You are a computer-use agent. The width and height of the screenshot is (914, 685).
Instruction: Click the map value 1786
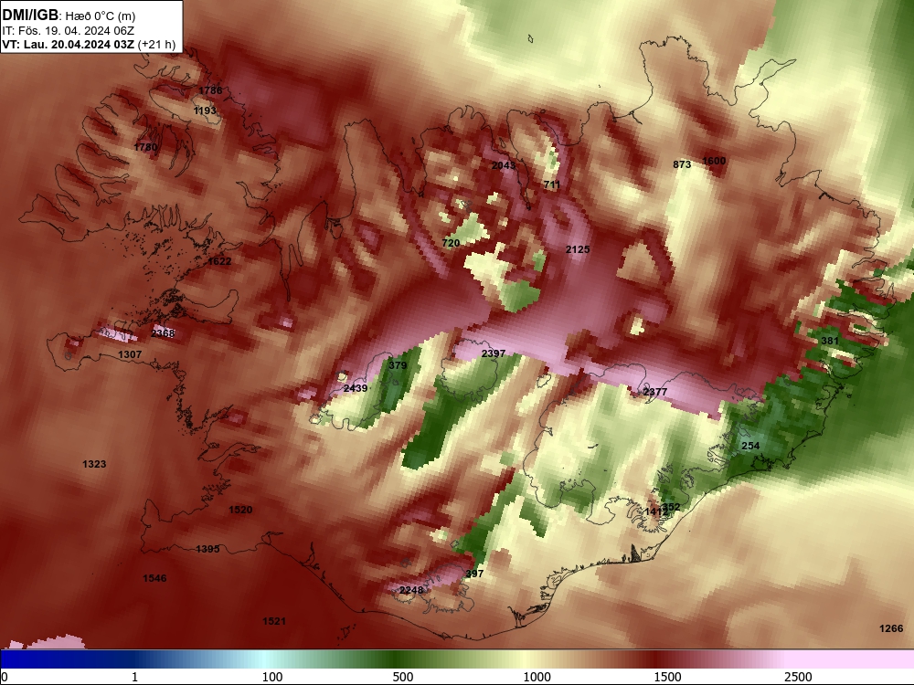pos(210,90)
